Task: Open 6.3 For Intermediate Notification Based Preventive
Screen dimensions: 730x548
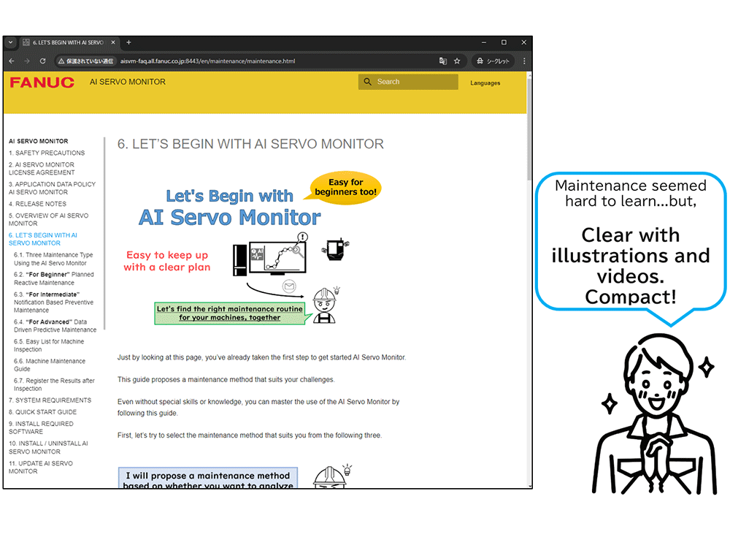Action: click(x=53, y=302)
